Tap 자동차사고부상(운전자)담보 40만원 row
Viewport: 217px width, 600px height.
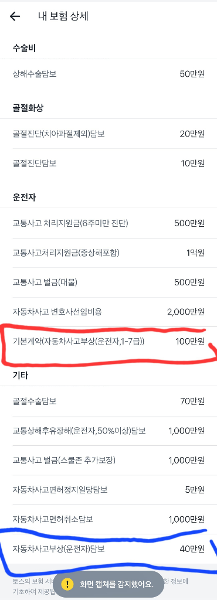[x=108, y=549]
